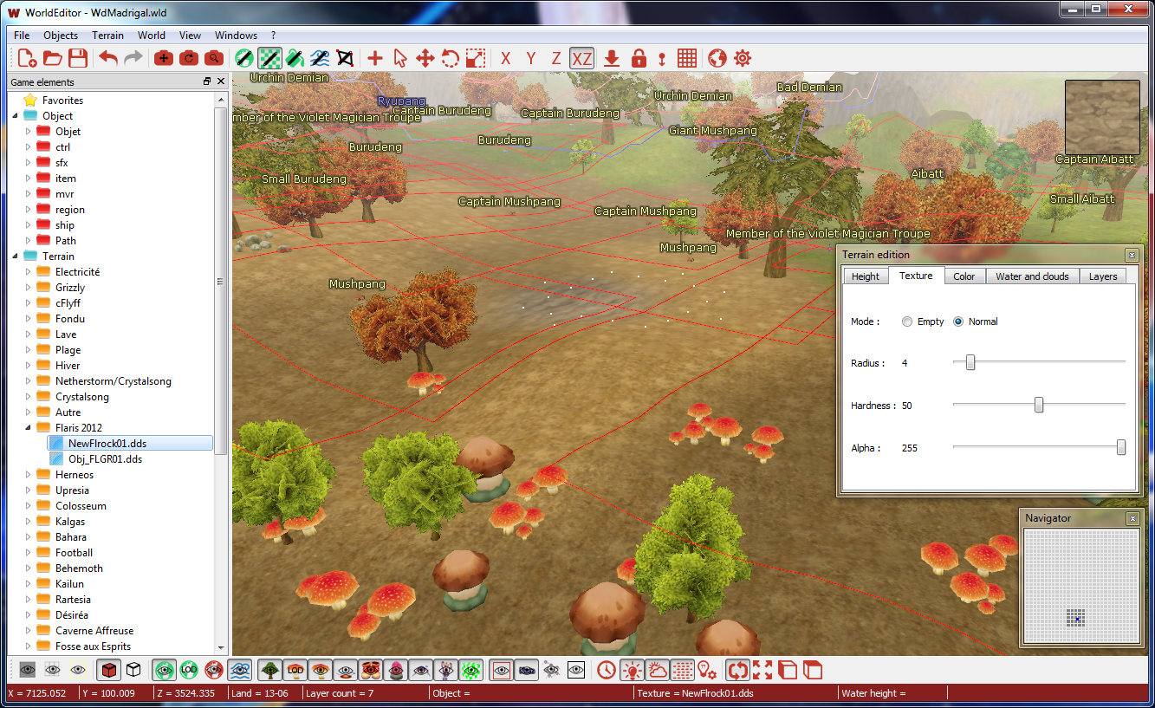The image size is (1155, 708).
Task: Click the white wireframe cube icon
Action: [133, 670]
